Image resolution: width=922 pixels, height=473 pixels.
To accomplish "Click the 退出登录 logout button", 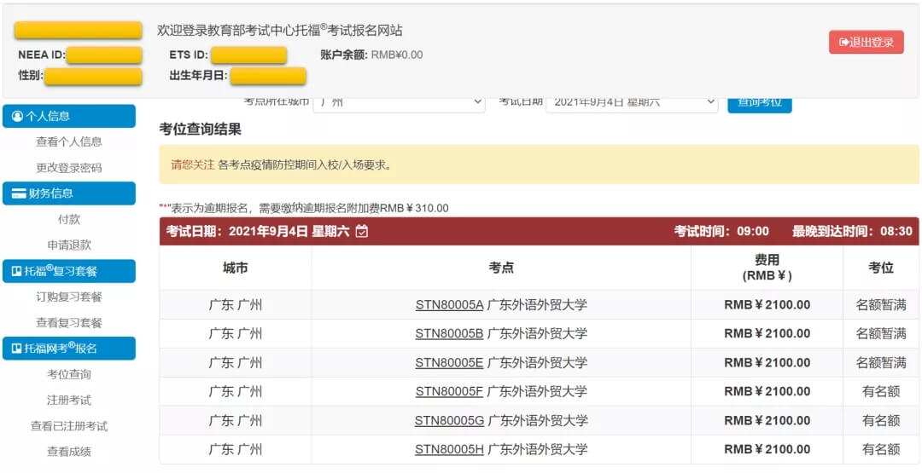I will (x=867, y=43).
